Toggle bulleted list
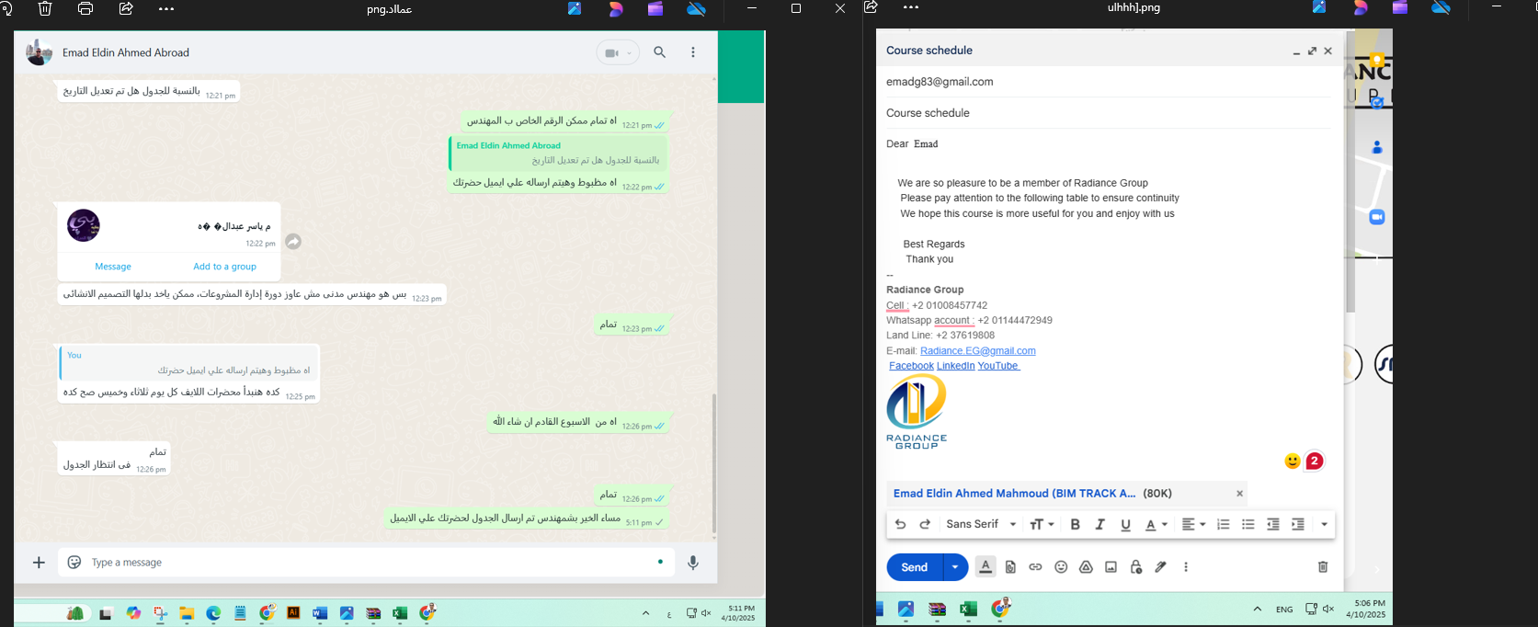 [x=1247, y=524]
